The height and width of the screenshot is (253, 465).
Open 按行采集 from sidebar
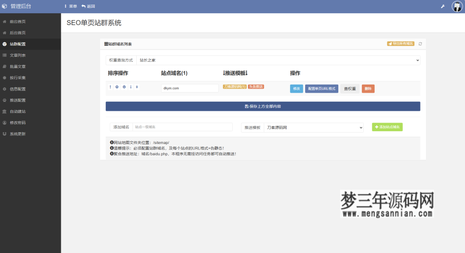30,78
